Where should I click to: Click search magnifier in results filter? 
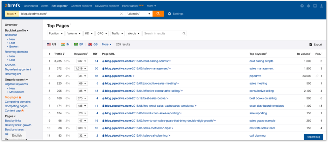pos(184,33)
